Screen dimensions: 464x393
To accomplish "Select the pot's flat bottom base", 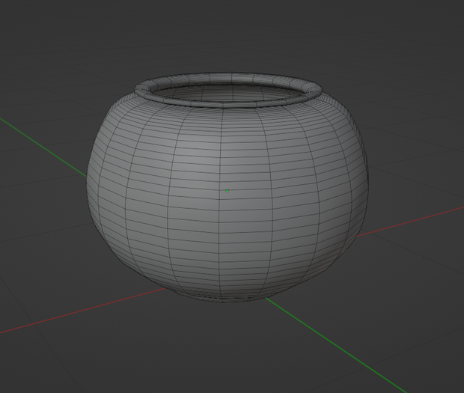I will pos(224,298).
